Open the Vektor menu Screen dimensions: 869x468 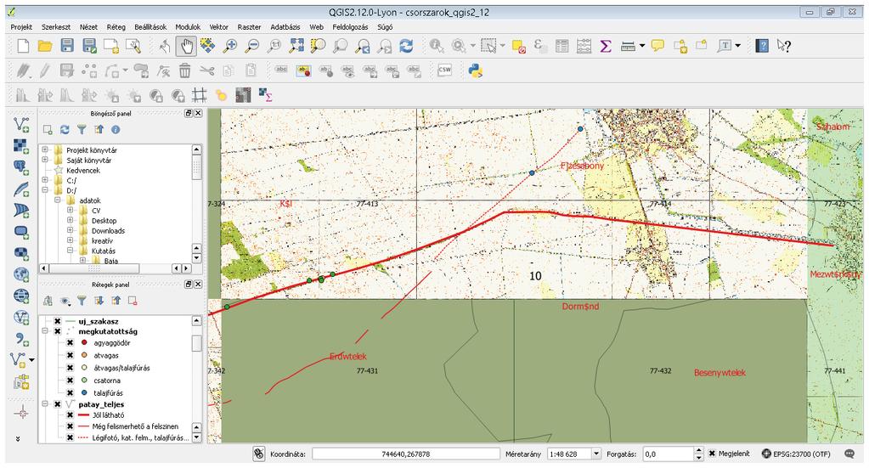(219, 26)
